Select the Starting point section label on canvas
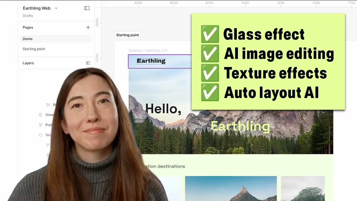This screenshot has height=201, width=357. 127,35
